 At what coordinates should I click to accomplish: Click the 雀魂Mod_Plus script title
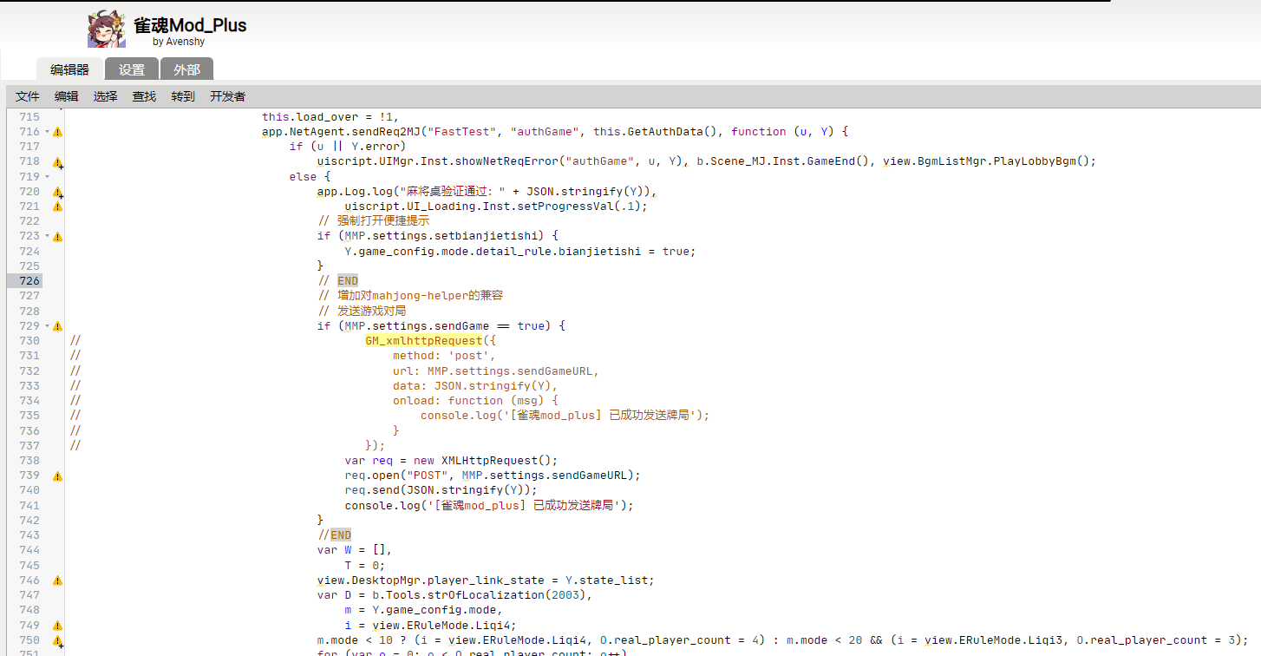[x=190, y=25]
